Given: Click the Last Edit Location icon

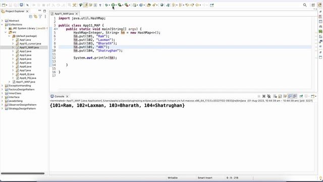Looking at the screenshot, I should [x=187, y=5].
